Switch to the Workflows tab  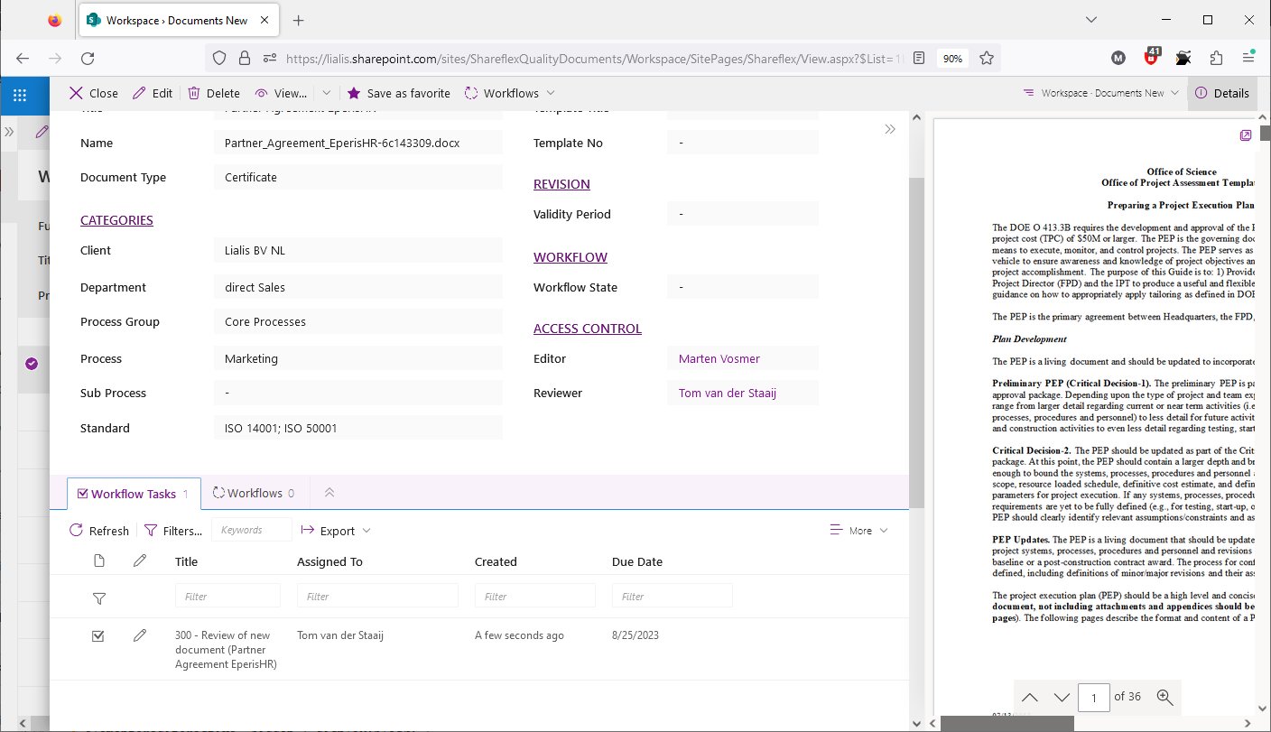coord(254,493)
